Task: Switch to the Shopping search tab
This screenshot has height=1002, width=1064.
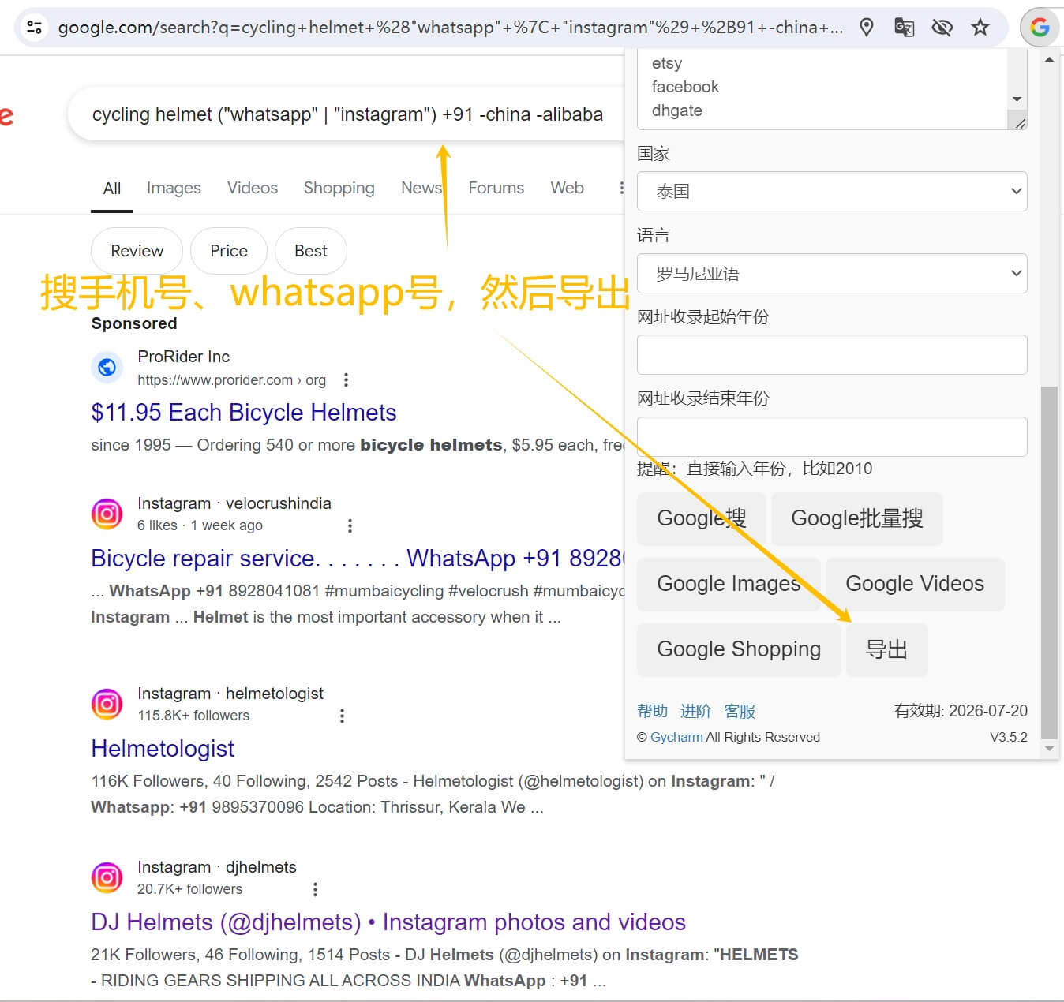Action: 339,188
